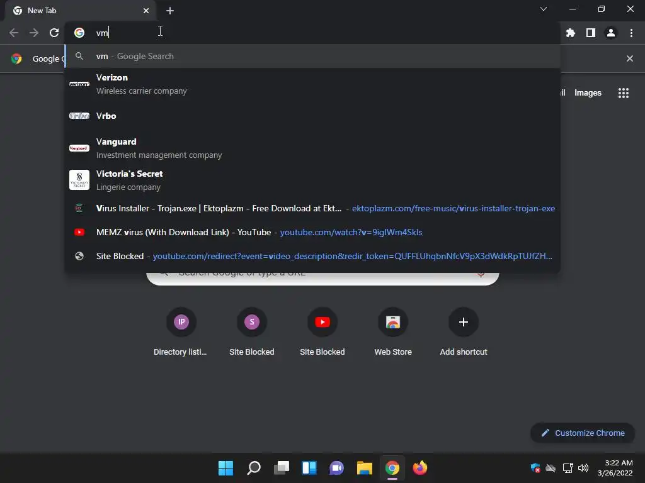Open network status tray icon
Viewport: 645px width, 483px height.
568,468
